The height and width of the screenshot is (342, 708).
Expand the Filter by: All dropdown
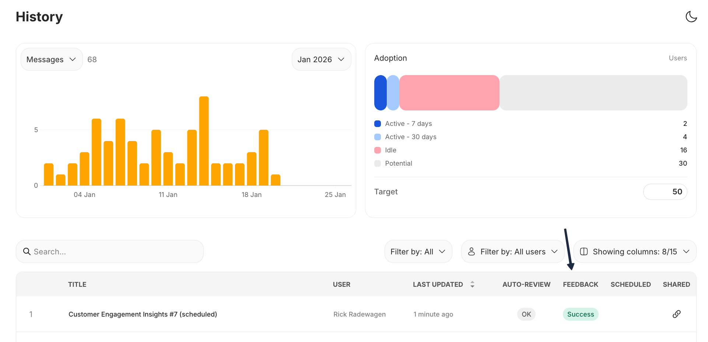point(418,251)
